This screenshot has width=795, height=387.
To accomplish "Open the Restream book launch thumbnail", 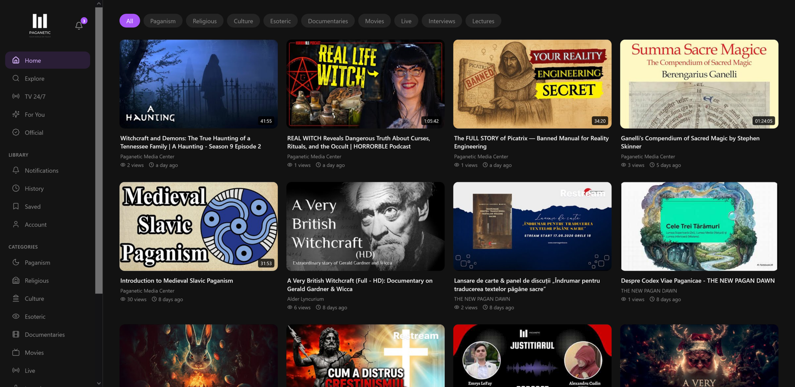I will 532,227.
